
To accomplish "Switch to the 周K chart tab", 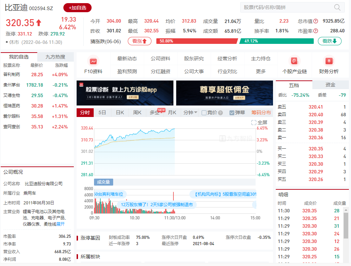I will [x=137, y=112].
